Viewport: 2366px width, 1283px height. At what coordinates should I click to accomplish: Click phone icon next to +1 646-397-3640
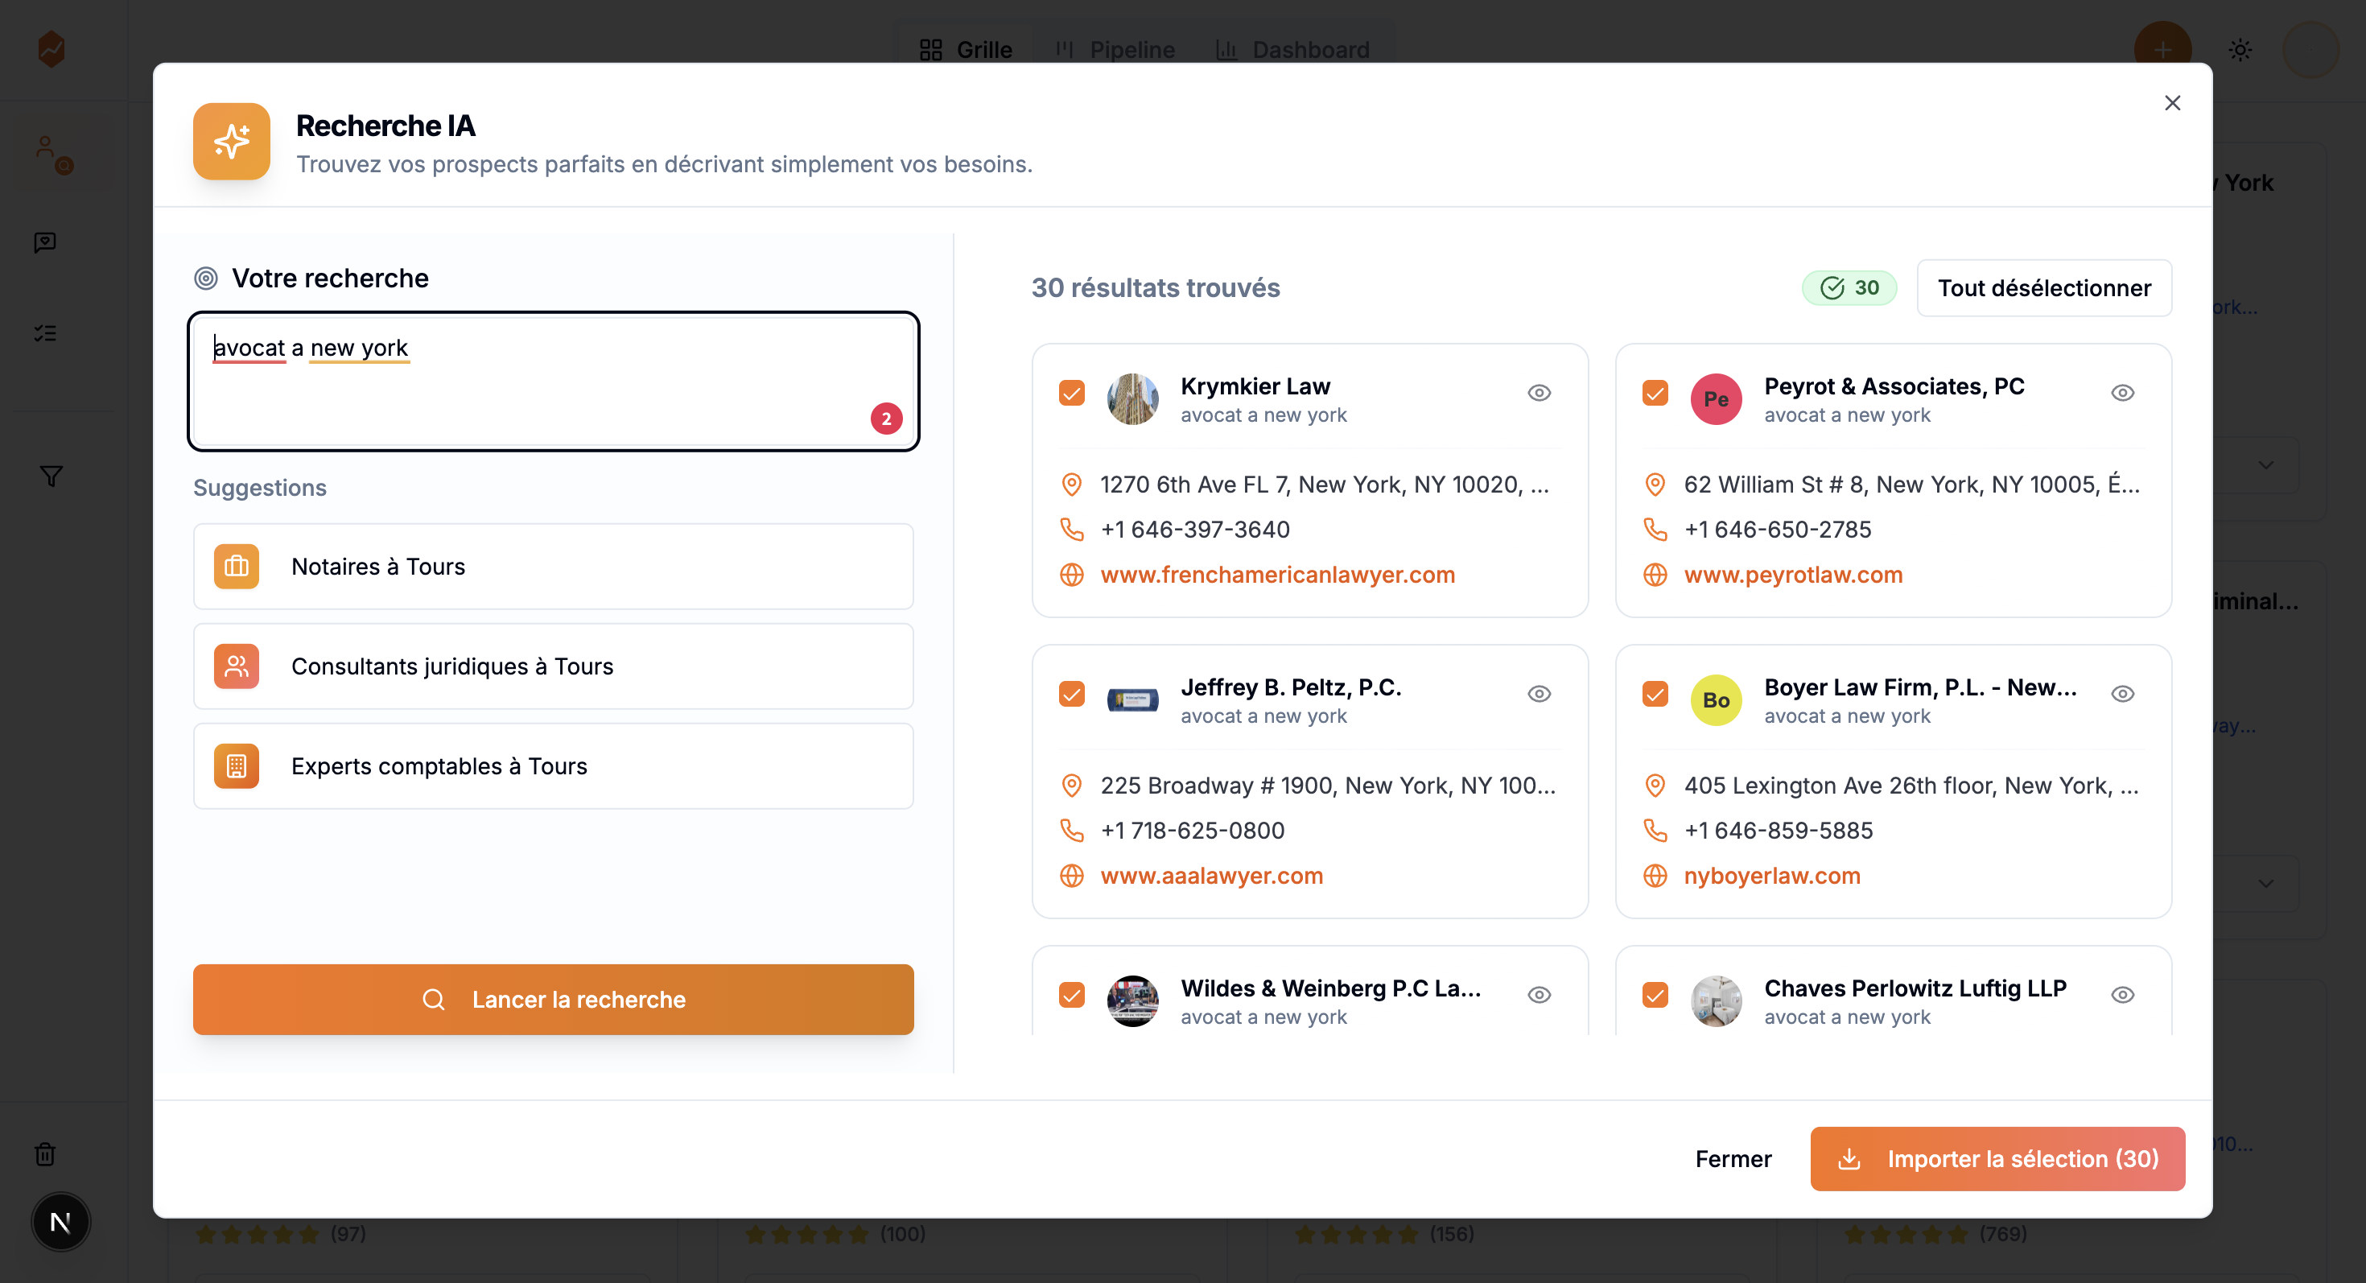coord(1071,530)
